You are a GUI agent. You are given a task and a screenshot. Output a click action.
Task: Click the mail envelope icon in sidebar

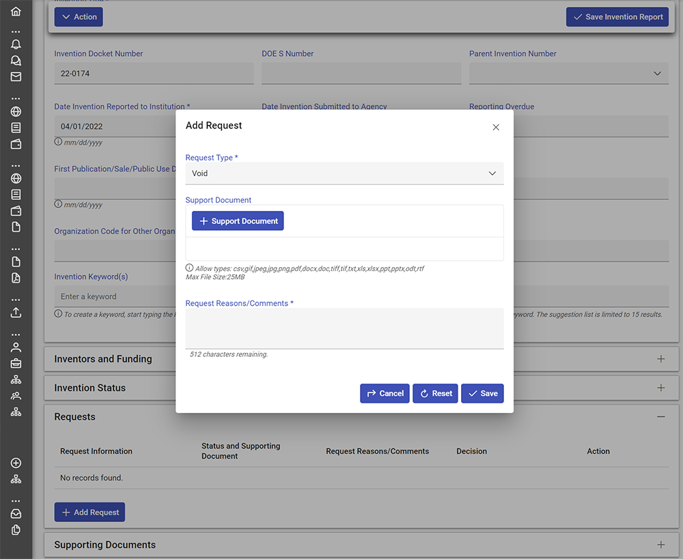point(16,76)
